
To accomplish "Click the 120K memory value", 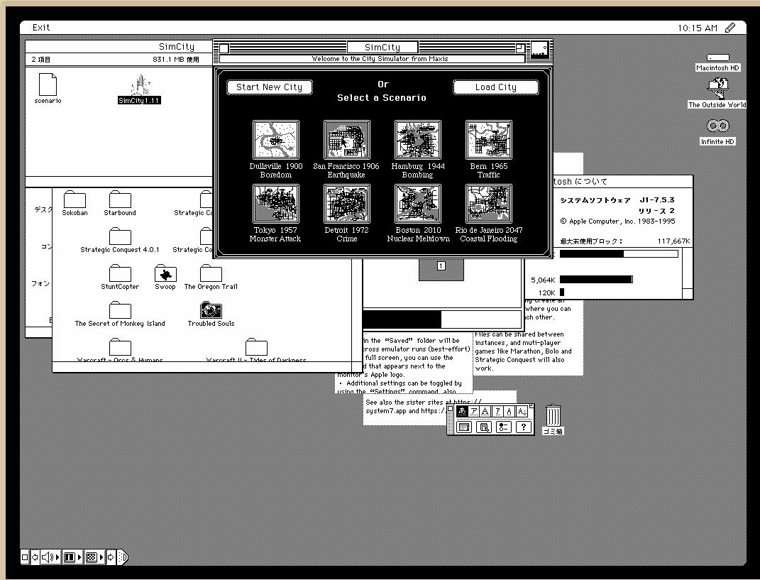I will [x=546, y=292].
